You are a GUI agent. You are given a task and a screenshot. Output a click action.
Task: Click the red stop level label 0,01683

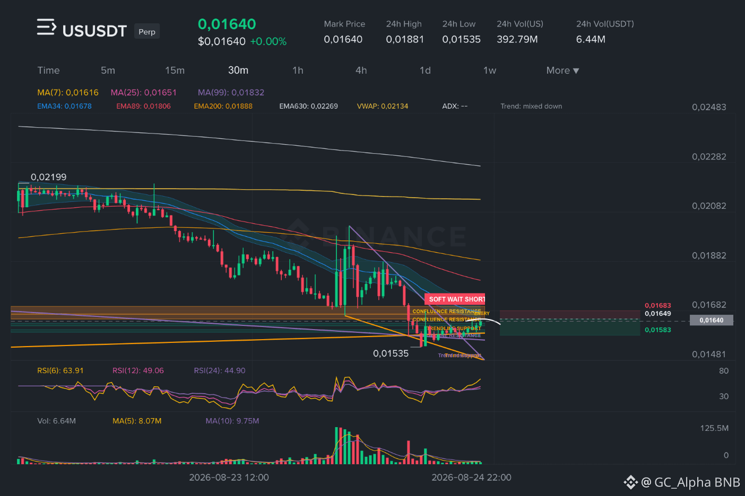(658, 306)
